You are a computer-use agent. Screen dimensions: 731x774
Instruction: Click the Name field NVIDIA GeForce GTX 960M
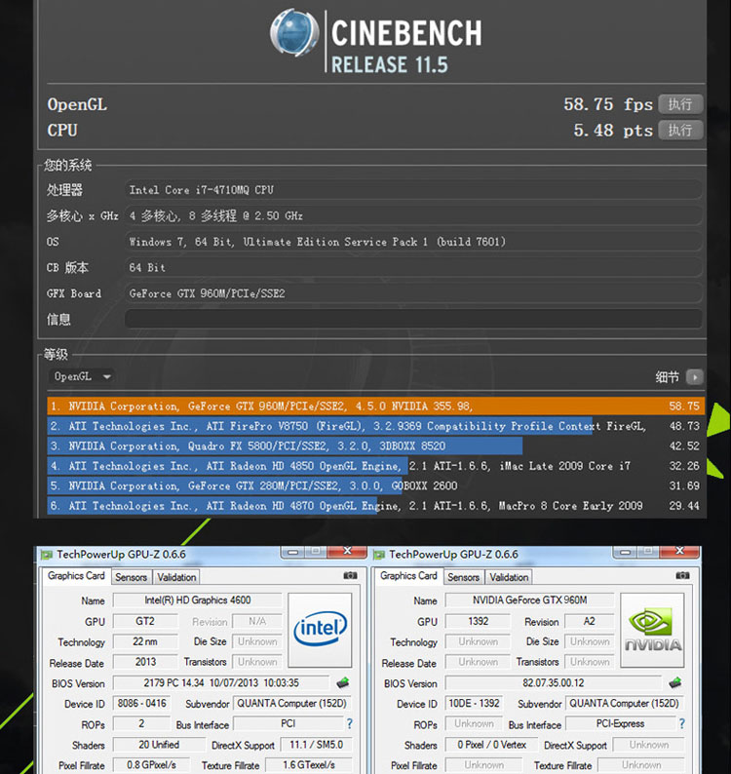pos(529,600)
